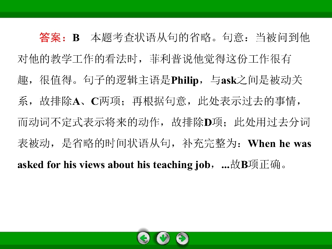
Task: Select the bold answer letter B after 答案
Action: [76, 38]
